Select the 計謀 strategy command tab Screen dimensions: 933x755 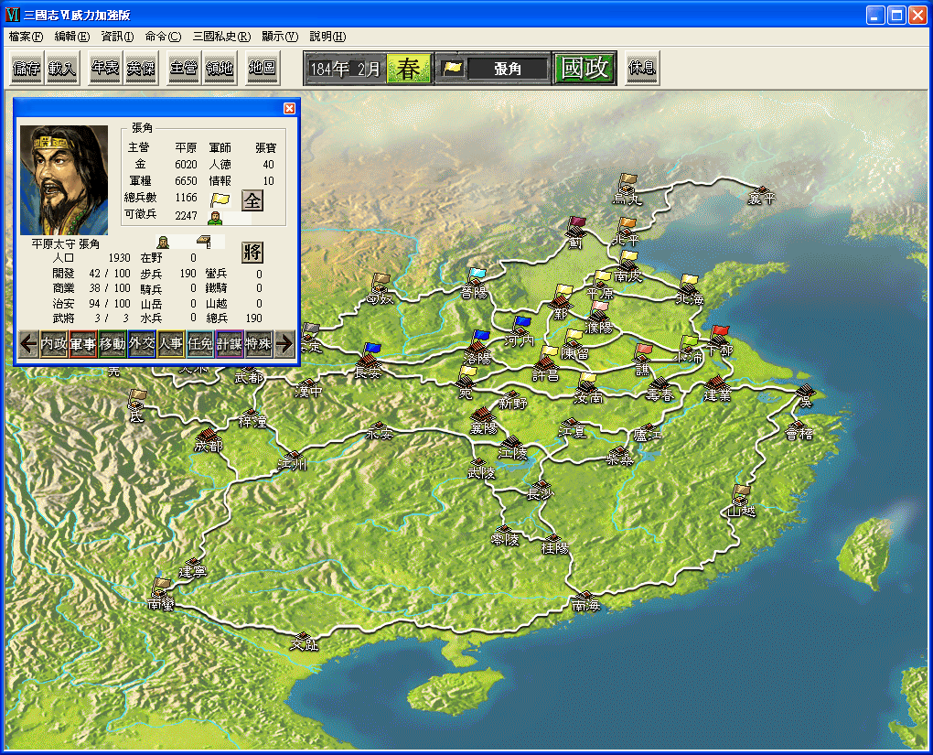tap(230, 343)
